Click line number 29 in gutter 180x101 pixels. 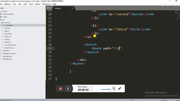pyautogui.click(x=50, y=48)
